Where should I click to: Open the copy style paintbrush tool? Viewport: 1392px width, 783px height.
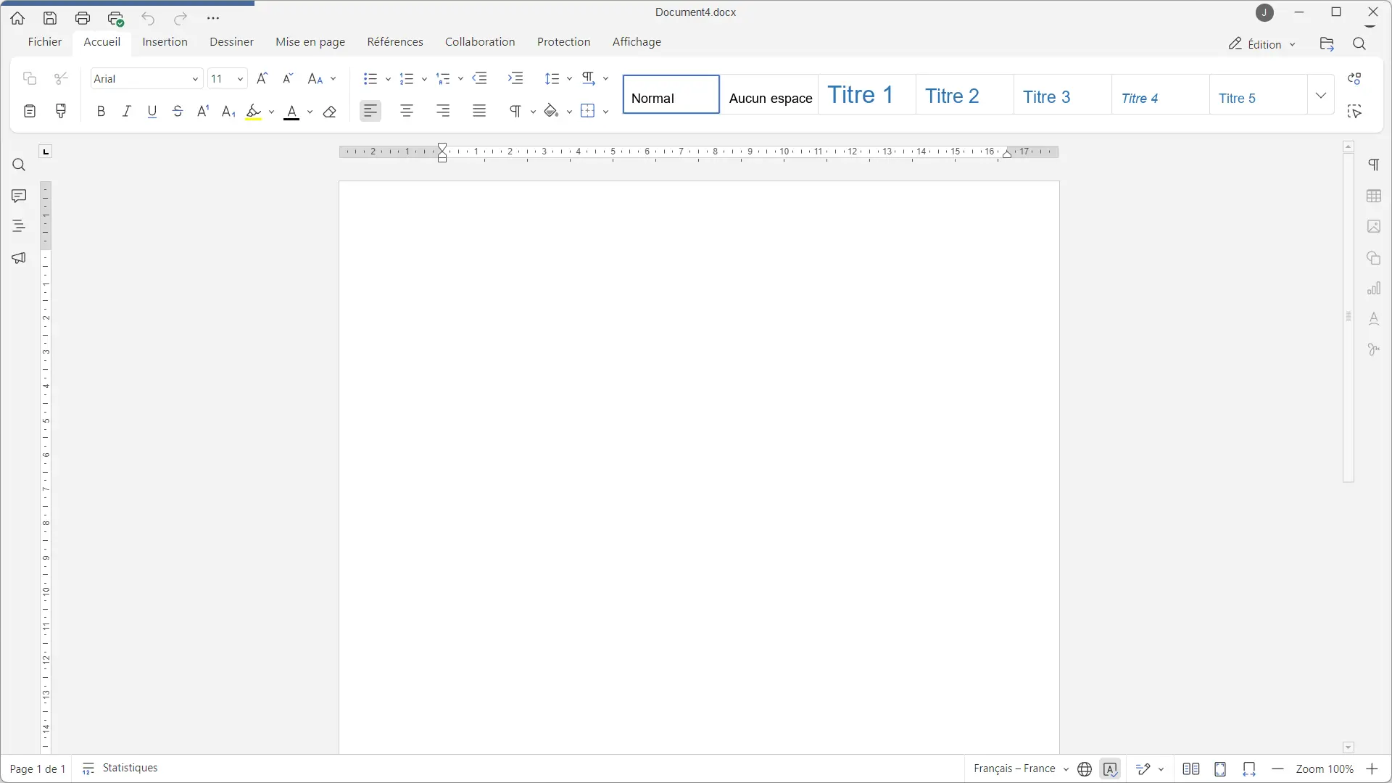click(62, 111)
